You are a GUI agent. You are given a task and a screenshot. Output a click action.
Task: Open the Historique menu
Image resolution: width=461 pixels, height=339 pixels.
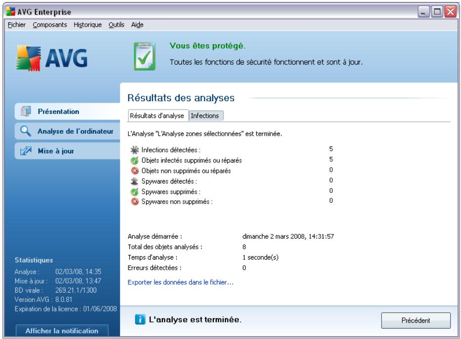coord(88,25)
